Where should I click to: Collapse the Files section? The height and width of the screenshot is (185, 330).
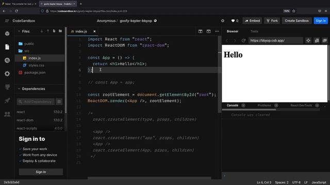coord(19,31)
